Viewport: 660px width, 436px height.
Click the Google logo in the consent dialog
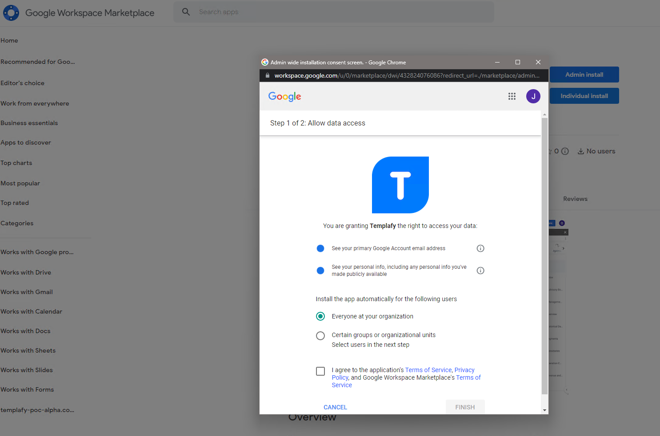(x=284, y=96)
